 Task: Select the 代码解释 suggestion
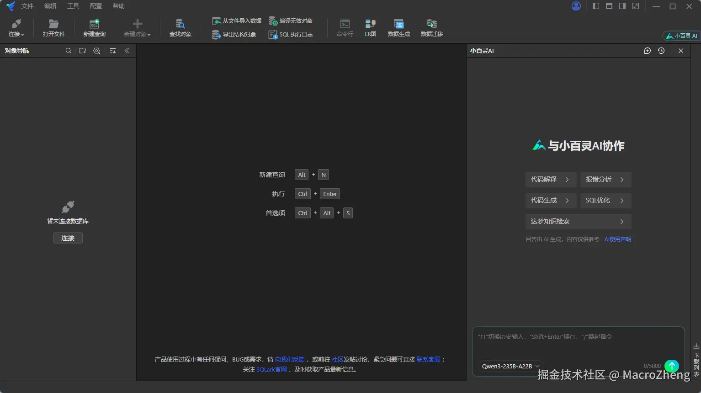coord(551,180)
